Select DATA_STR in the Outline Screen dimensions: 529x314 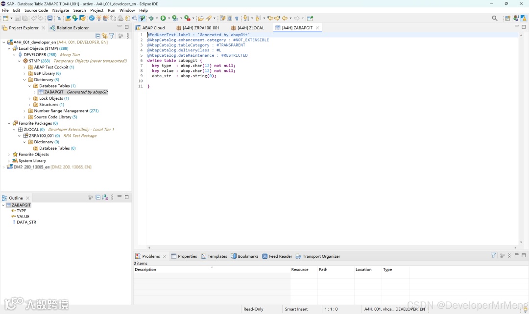pyautogui.click(x=26, y=223)
